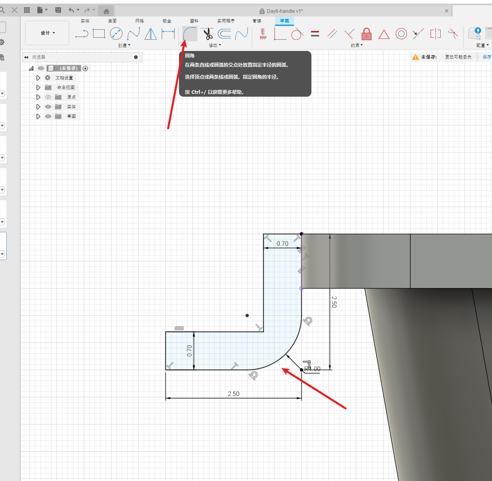Choose the two-point rectangle sketch tool
The width and height of the screenshot is (492, 481).
(99, 34)
